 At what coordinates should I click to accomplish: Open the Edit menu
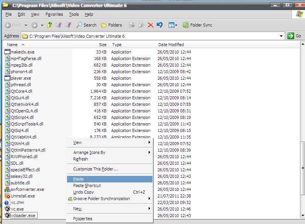pyautogui.click(x=21, y=14)
